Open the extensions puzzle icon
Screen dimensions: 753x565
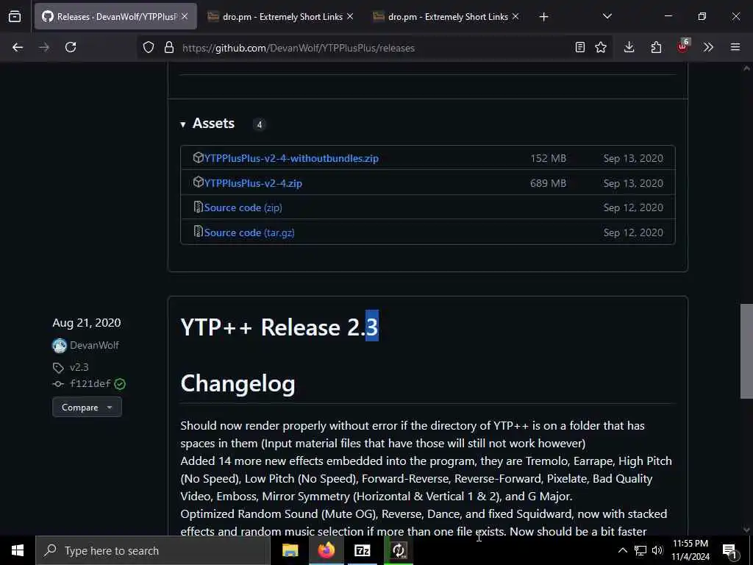click(656, 47)
